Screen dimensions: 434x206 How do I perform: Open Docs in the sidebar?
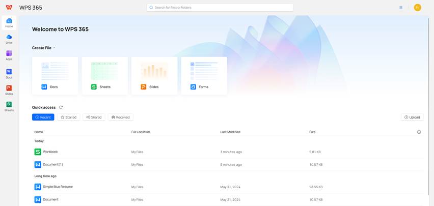(9, 74)
